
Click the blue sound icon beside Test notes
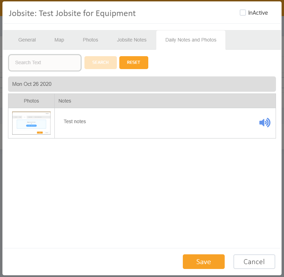pyautogui.click(x=265, y=123)
